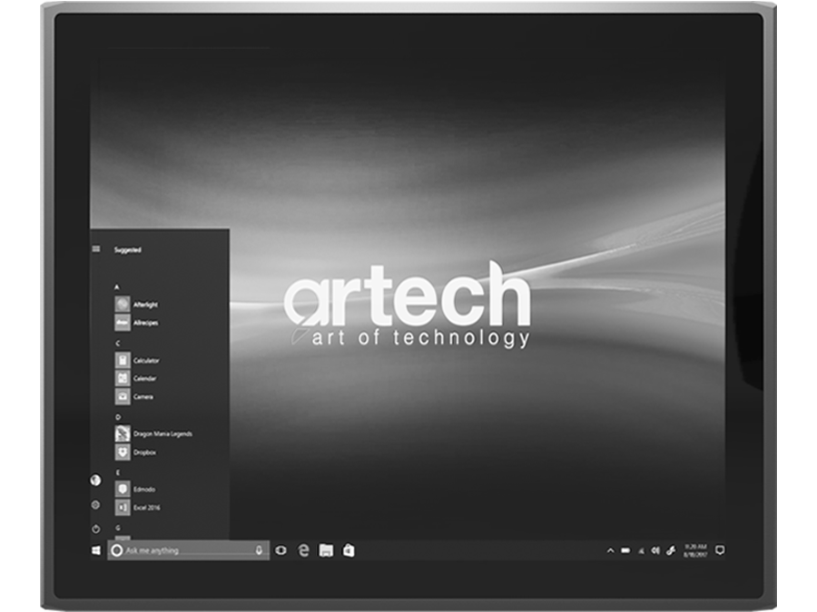Open the Calendar app
The height and width of the screenshot is (612, 817).
[144, 378]
